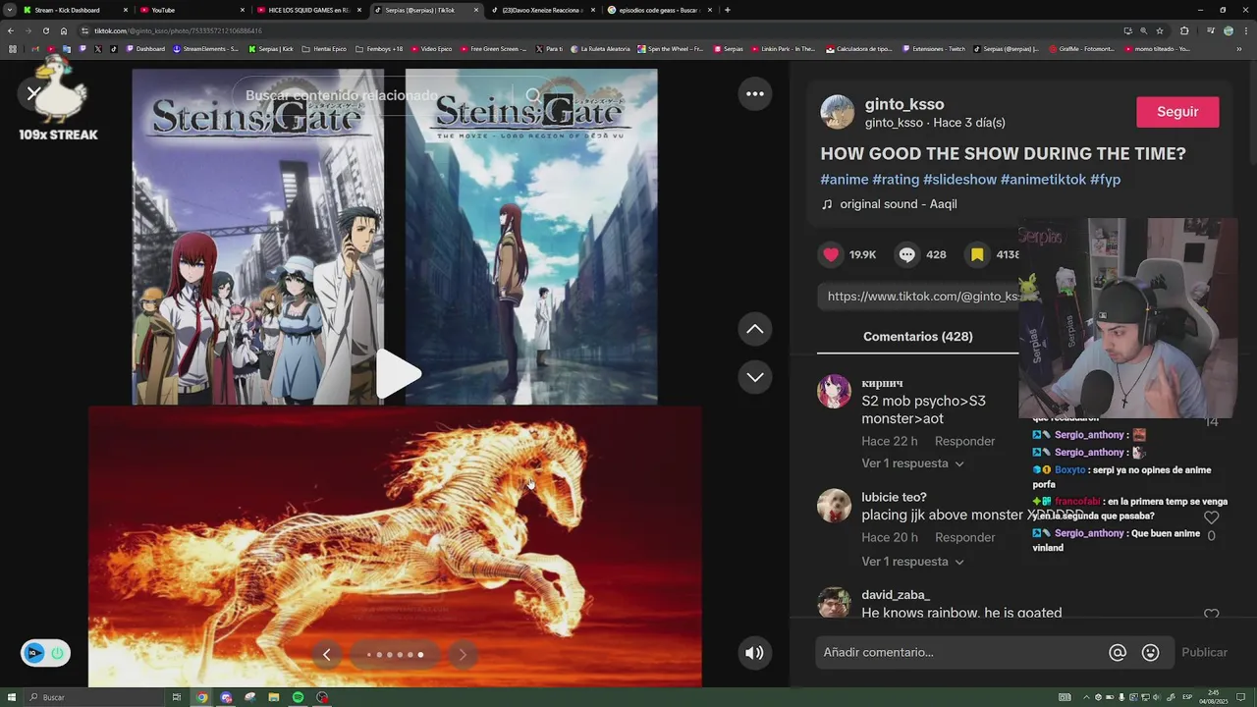Screen dimensions: 1257x707
Task: Open the #fyp hashtag
Action: 1105,180
